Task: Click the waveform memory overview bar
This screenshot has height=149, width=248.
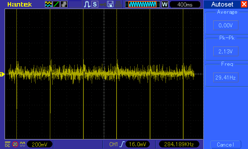Action: (x=143, y=4)
